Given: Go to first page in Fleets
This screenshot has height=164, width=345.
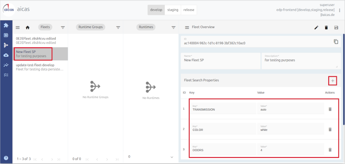Looking at the screenshot, I should pos(35,159).
